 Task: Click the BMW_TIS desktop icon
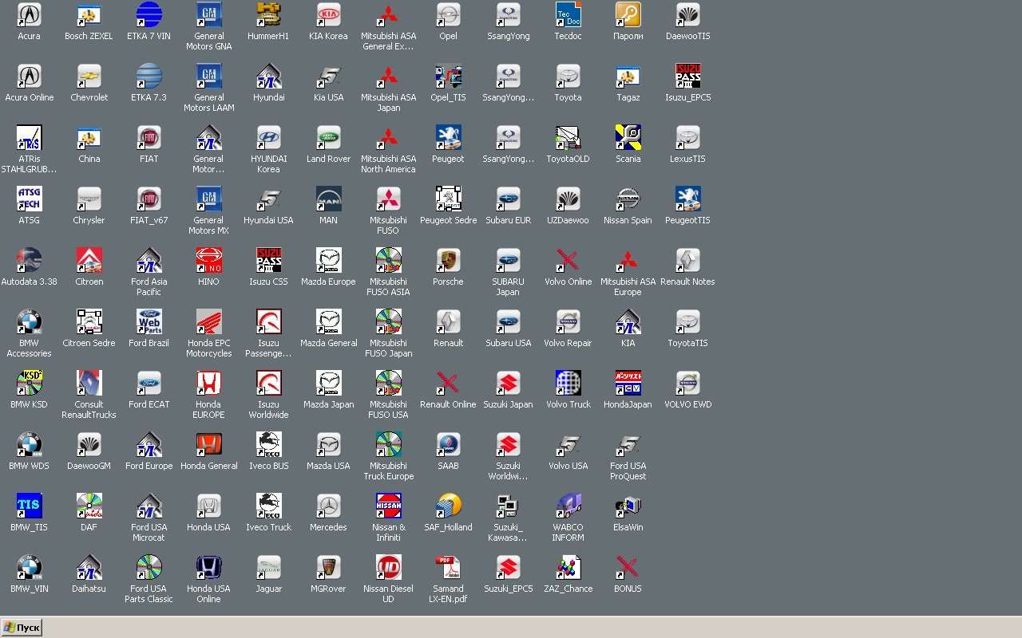tap(29, 506)
